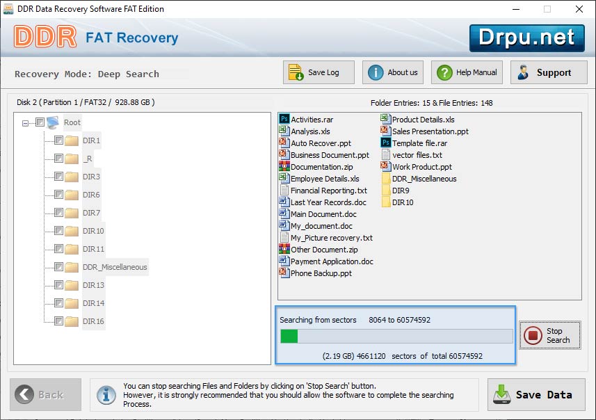
Task: Minimize the DDR Data Recovery window
Action: (x=516, y=9)
